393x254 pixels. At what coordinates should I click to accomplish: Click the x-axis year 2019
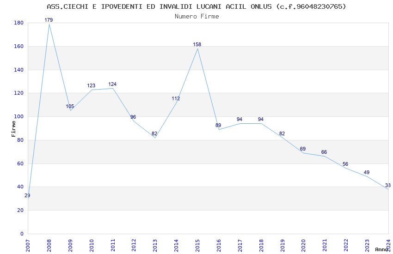point(282,245)
